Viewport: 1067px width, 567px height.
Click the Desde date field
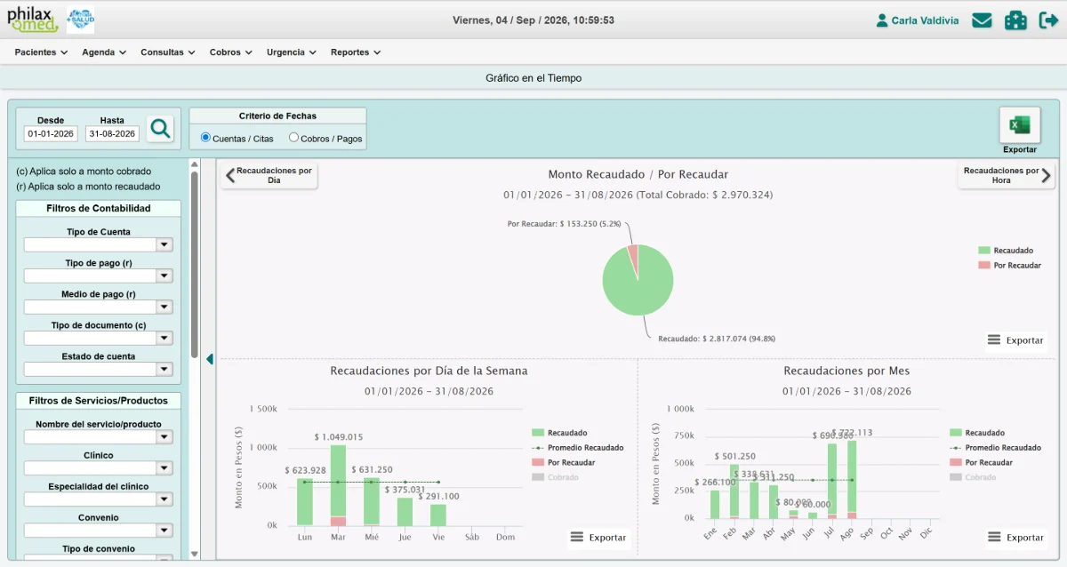click(51, 134)
